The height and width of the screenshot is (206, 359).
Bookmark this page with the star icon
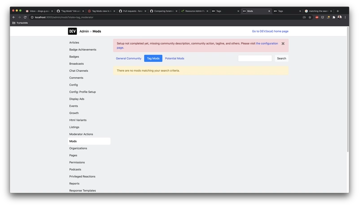coord(310,17)
